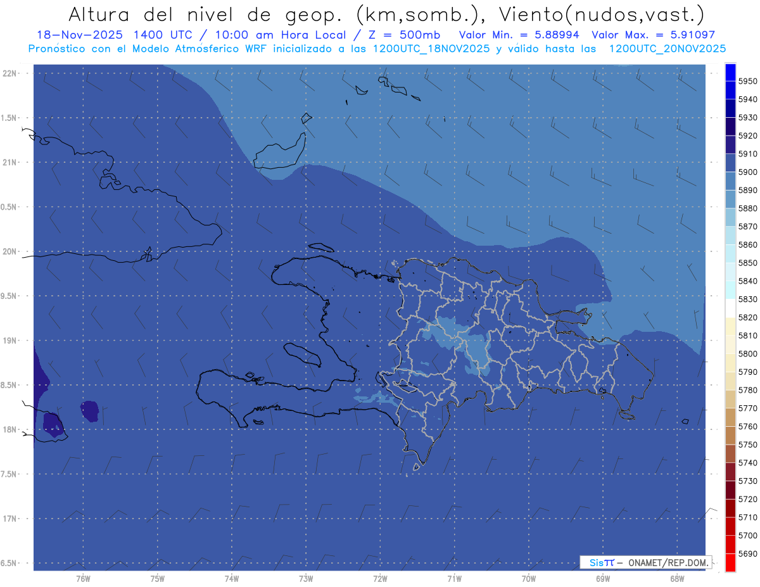Viewport: 760px width, 587px height.
Task: Click the '71W' longitude label
Action: tap(454, 579)
